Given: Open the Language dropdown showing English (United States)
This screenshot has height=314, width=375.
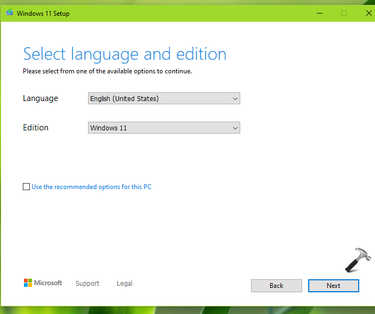Looking at the screenshot, I should click(x=163, y=99).
